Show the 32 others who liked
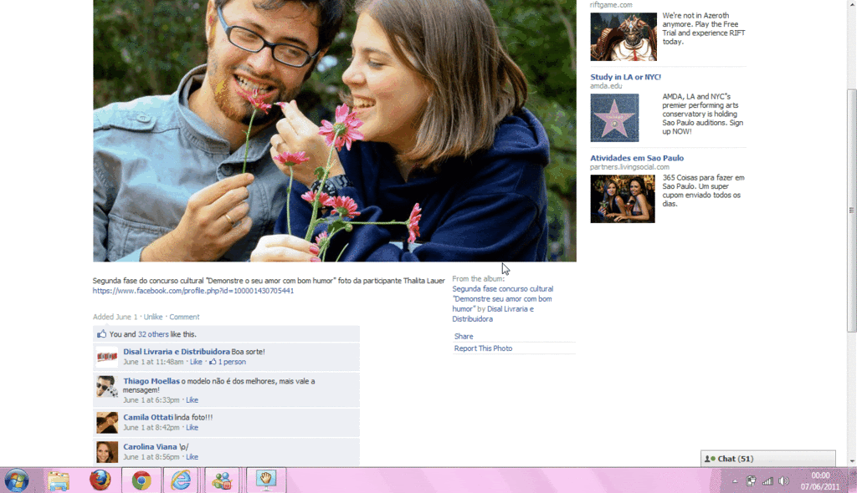Screen dimensions: 857x493 (153, 334)
